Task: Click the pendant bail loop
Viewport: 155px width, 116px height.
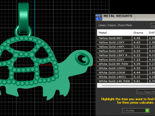Action: click(24, 18)
